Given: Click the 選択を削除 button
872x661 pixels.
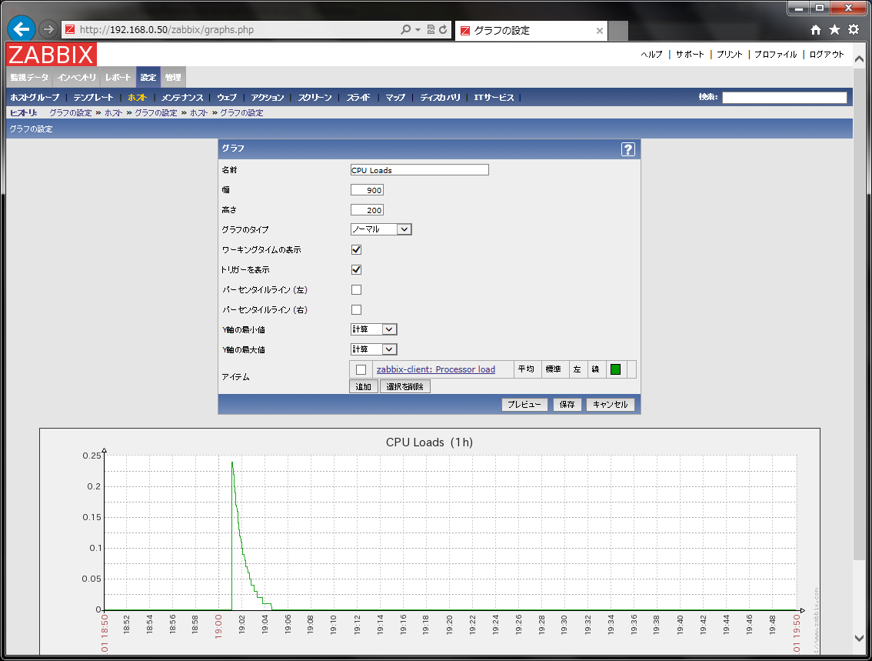Looking at the screenshot, I should coord(404,387).
